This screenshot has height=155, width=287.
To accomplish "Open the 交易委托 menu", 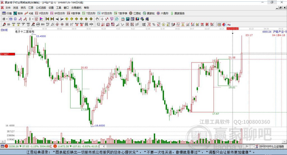I will [x=76, y=8].
